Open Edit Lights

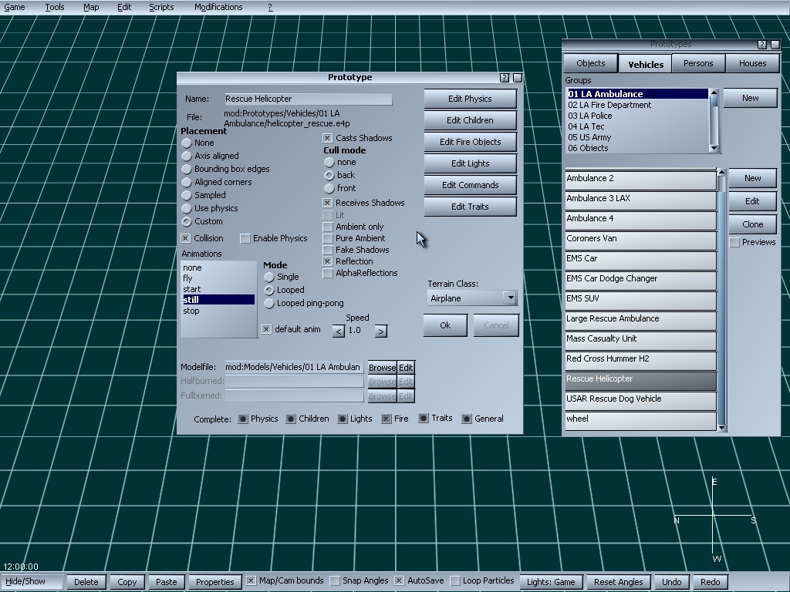470,163
